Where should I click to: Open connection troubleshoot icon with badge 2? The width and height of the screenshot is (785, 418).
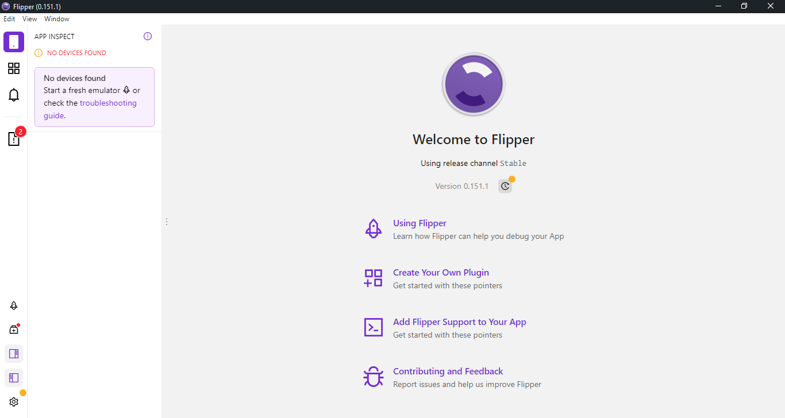point(14,138)
